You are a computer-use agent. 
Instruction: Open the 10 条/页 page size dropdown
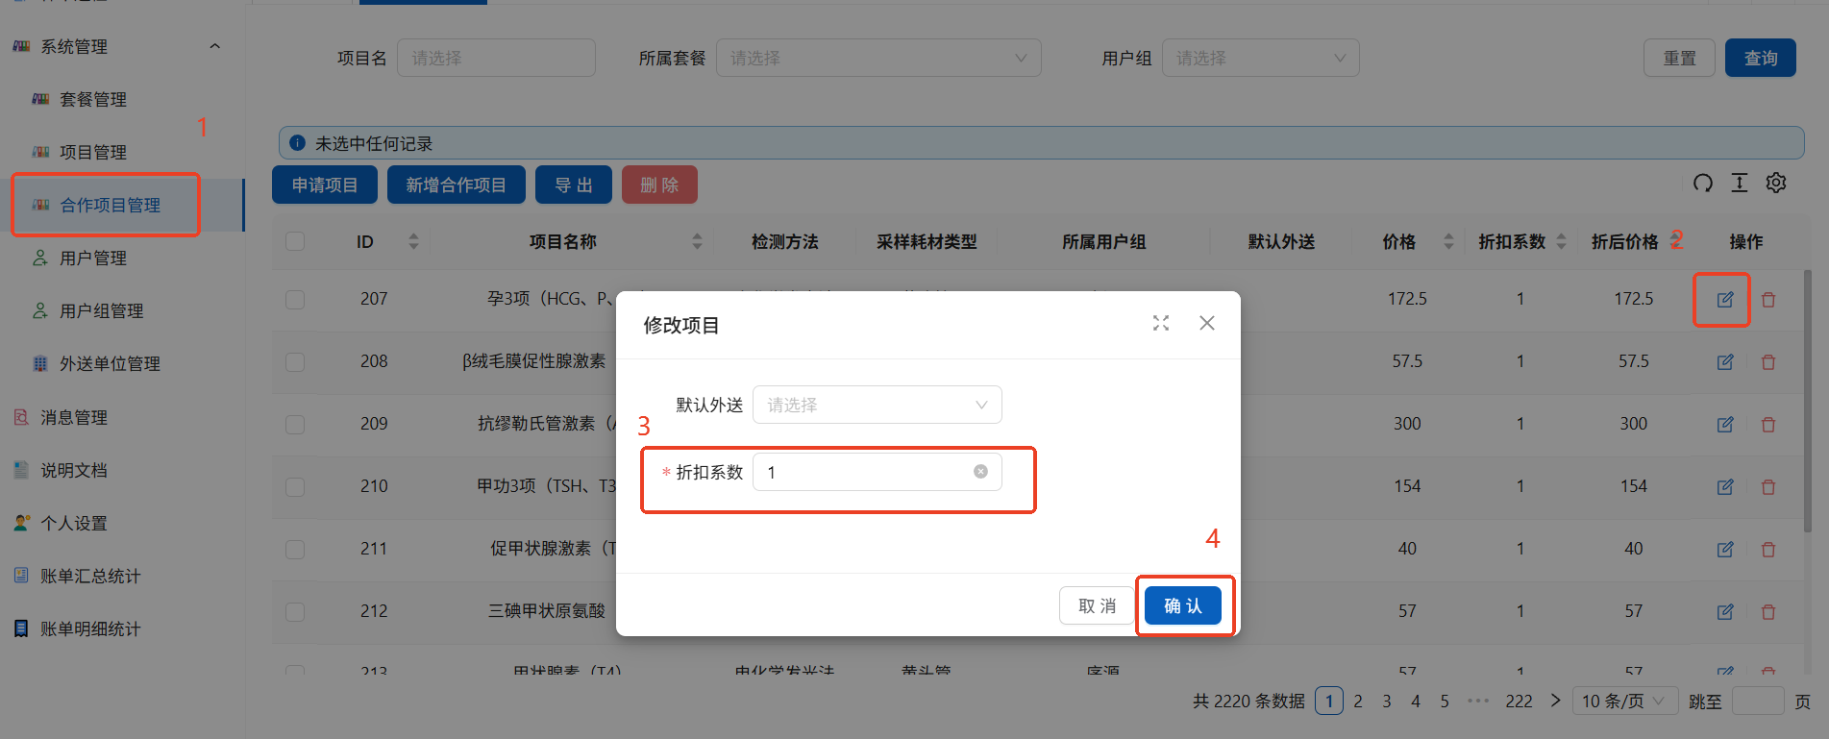1623,702
